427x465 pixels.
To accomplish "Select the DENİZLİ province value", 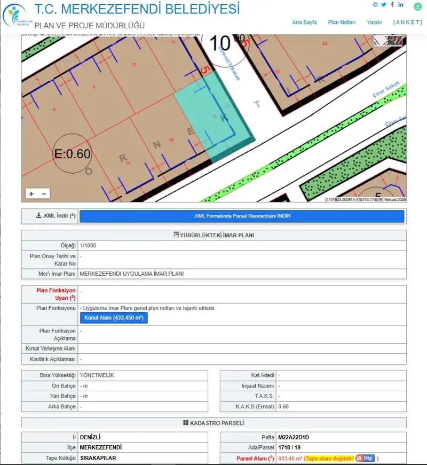I will (x=90, y=437).
